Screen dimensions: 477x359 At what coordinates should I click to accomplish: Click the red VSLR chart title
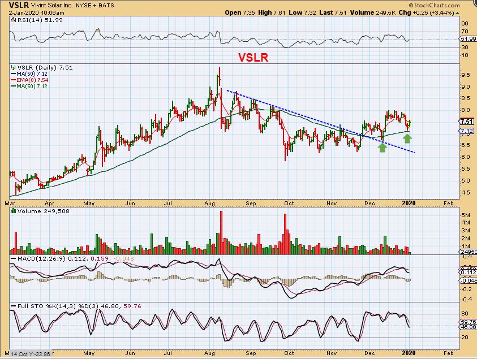click(x=253, y=58)
